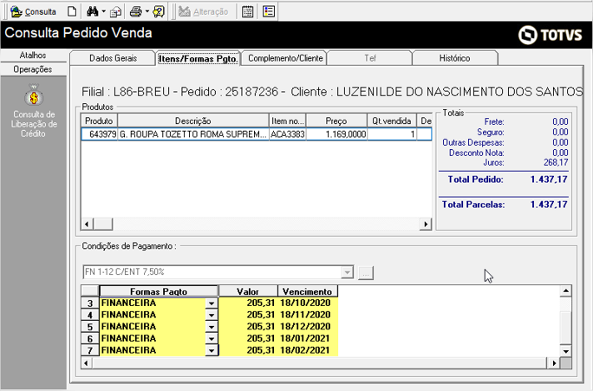Click payments grid left scroll arrow
593x391 pixels.
[86, 363]
